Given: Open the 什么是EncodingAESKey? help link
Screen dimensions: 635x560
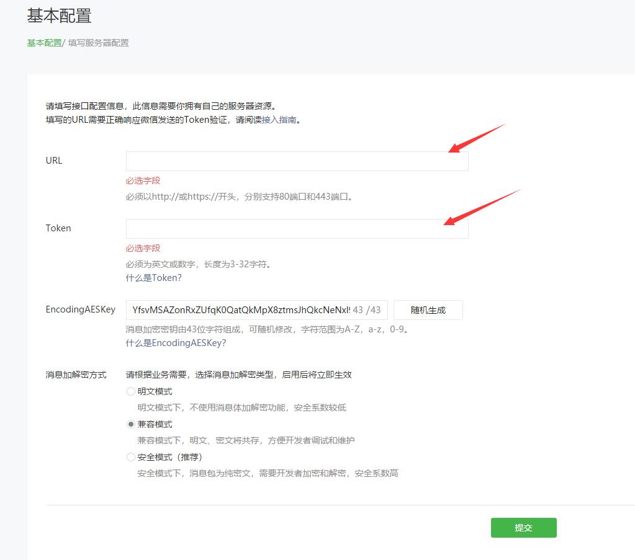Looking at the screenshot, I should [x=176, y=343].
